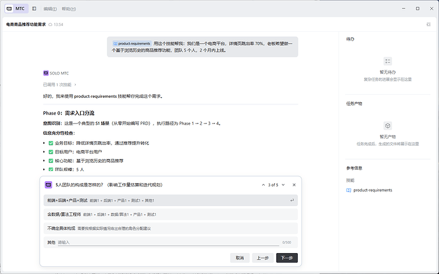Click the 13:54 timestamp
Image resolution: width=439 pixels, height=274 pixels.
point(59,25)
